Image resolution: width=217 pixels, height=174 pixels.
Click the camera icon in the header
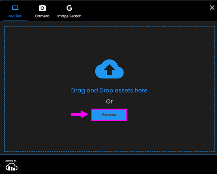pos(42,8)
